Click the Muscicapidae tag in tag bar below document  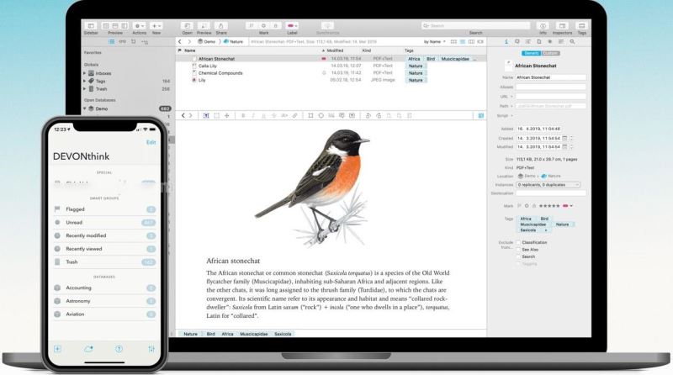pyautogui.click(x=254, y=334)
